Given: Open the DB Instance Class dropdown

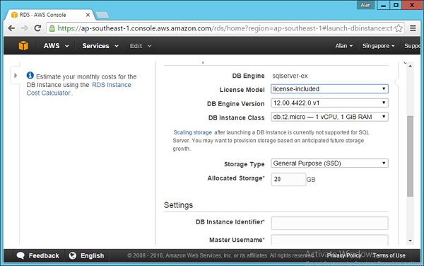Looking at the screenshot, I should tap(329, 117).
